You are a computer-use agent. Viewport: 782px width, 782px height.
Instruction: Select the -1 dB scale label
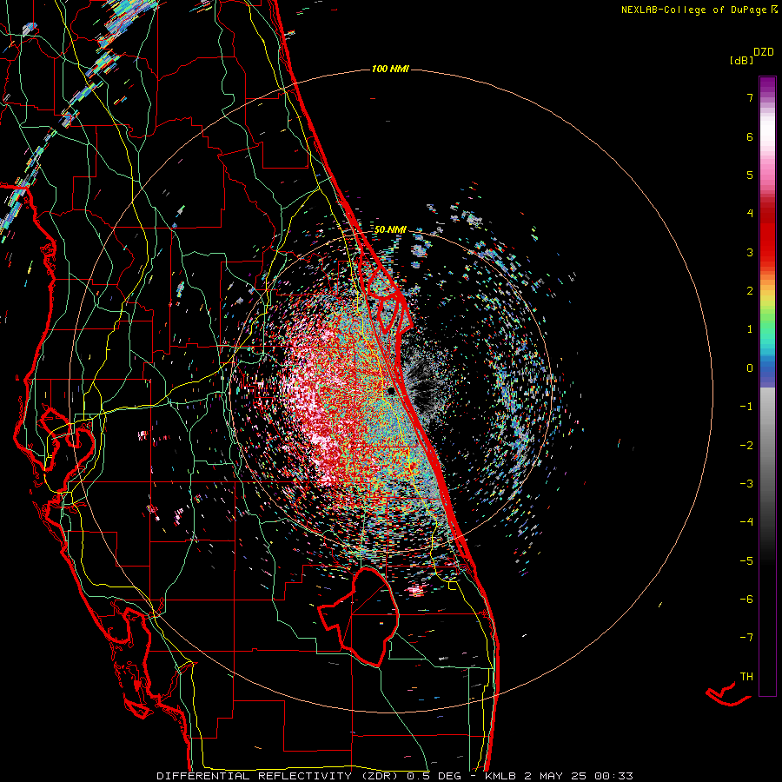(746, 407)
